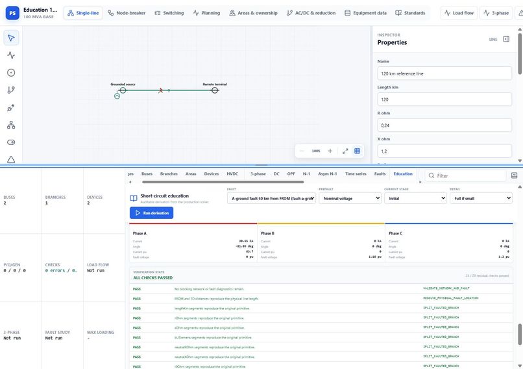Viewport: 523px width, 369px height.
Task: Open the Current stage dropdown
Action: [415, 198]
